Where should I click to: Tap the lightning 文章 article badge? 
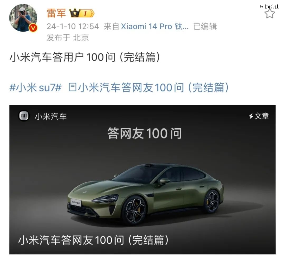(x=259, y=116)
